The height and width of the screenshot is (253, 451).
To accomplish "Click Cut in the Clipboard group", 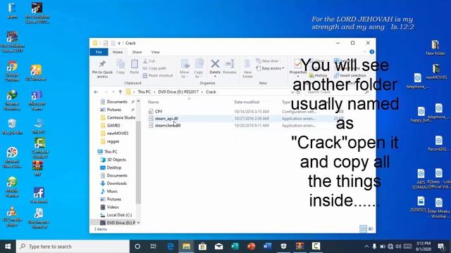I will [x=149, y=61].
